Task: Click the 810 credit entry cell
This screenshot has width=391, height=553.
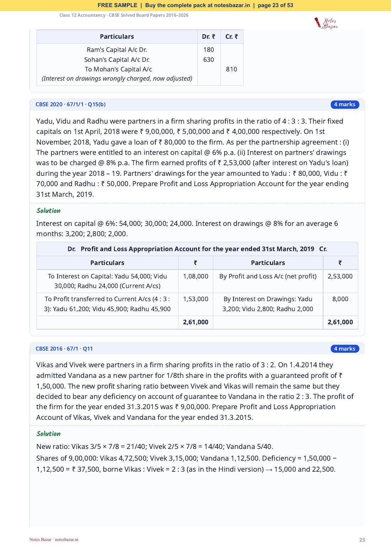Action: [231, 69]
